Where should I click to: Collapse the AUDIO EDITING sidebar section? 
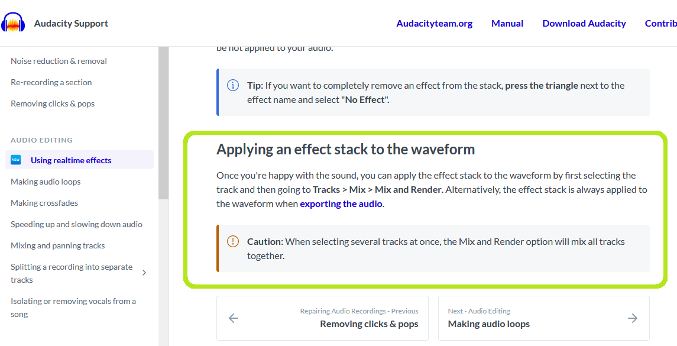point(40,140)
